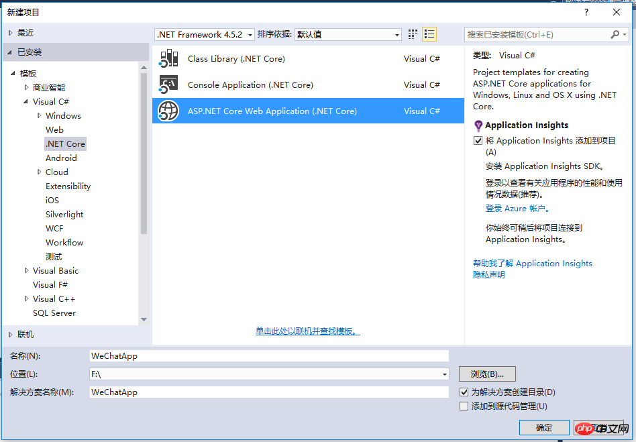Viewport: 636px width, 442px height.
Task: Select Visual F# template category
Action: point(50,284)
